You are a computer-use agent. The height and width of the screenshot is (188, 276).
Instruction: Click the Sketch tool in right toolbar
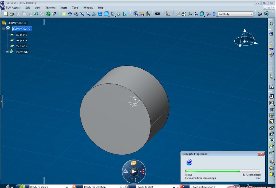271,87
